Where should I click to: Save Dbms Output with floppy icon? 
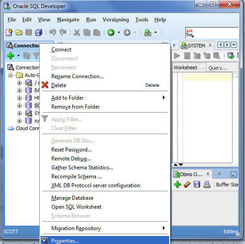point(197,185)
